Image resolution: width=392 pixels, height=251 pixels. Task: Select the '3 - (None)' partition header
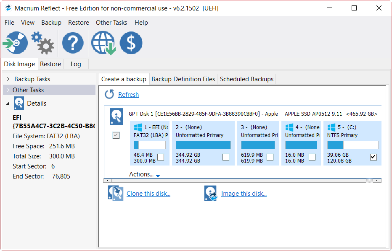point(254,127)
